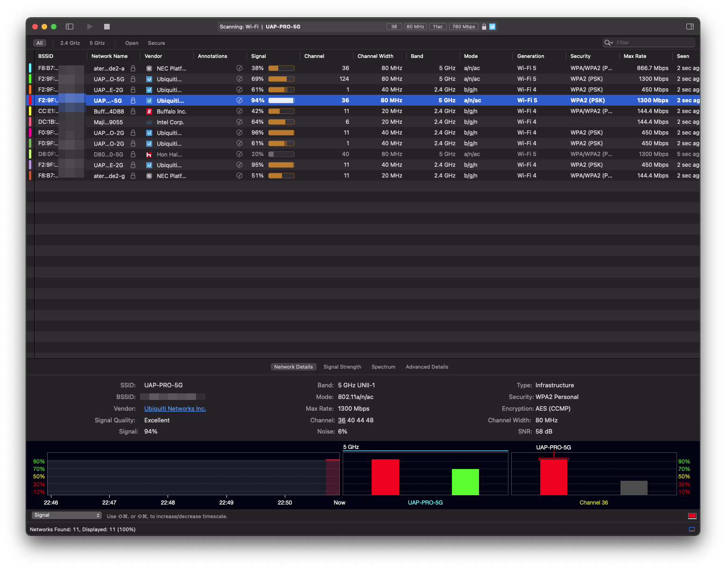The width and height of the screenshot is (726, 570).
Task: Click the lock icon on the D80...0-5G row
Action: (133, 154)
